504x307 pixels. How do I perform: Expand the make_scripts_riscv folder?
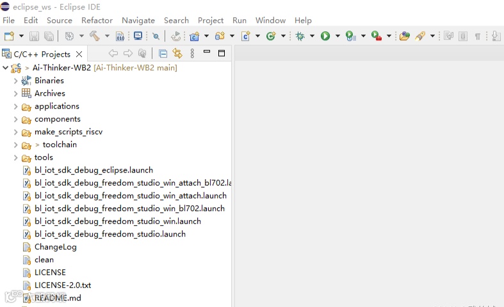pyautogui.click(x=15, y=132)
